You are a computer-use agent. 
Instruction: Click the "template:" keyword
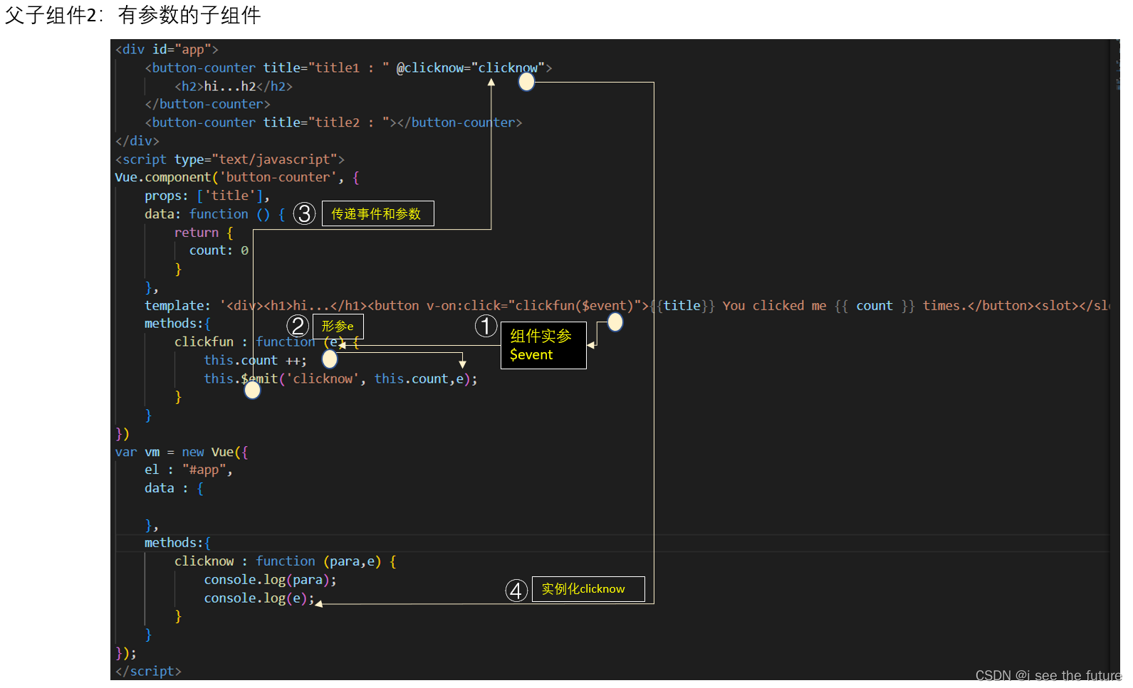point(177,305)
